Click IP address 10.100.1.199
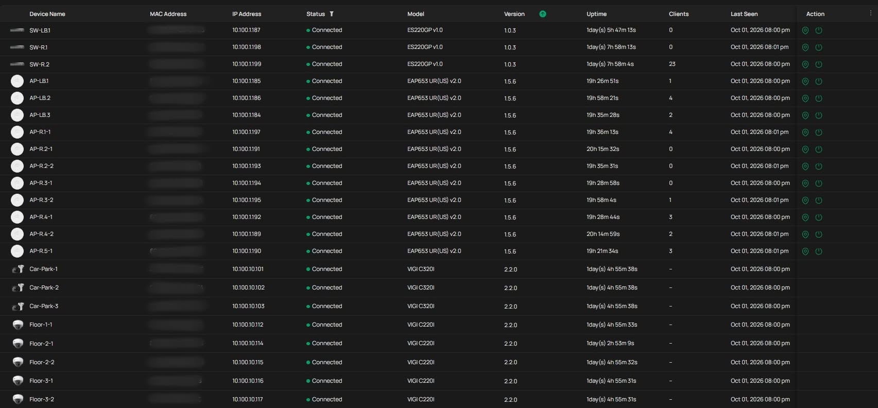The image size is (878, 408). (247, 64)
